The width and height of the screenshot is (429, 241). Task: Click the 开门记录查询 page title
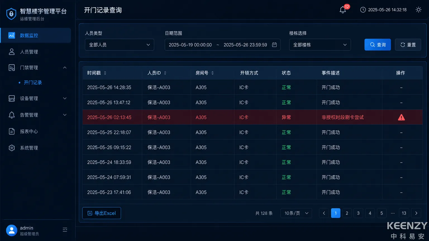[x=103, y=10]
